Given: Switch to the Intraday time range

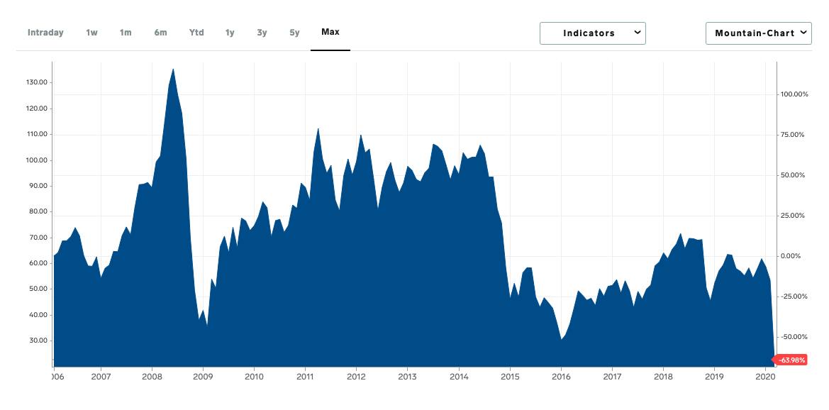Looking at the screenshot, I should coord(45,33).
